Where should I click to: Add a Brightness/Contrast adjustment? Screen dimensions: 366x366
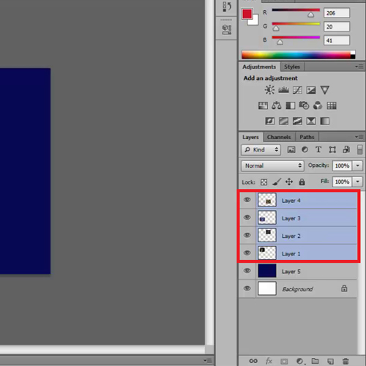269,90
